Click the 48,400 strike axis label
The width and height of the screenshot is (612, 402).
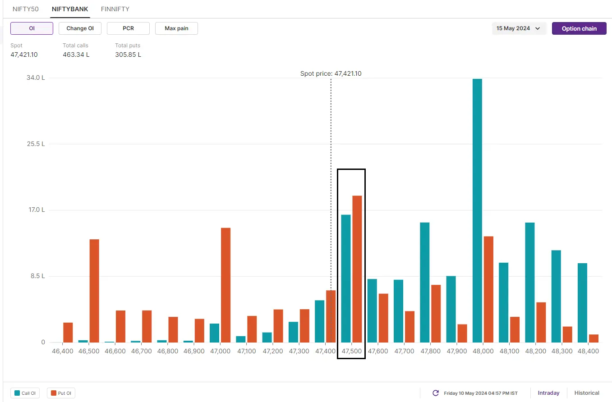click(x=588, y=351)
